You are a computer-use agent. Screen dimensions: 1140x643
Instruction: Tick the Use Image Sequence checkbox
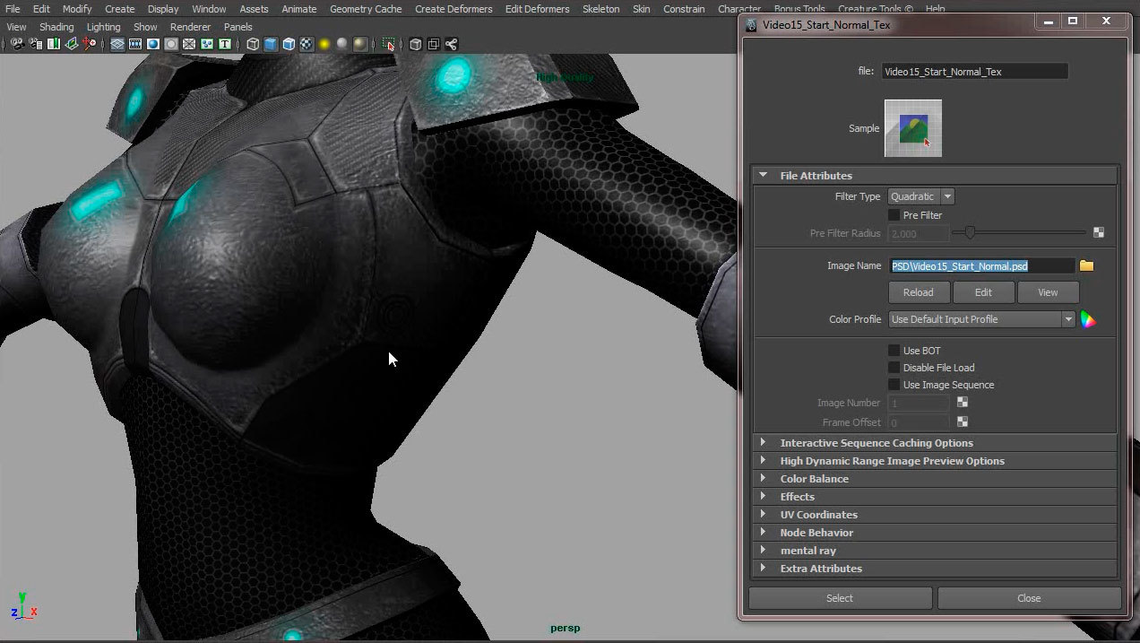[894, 385]
